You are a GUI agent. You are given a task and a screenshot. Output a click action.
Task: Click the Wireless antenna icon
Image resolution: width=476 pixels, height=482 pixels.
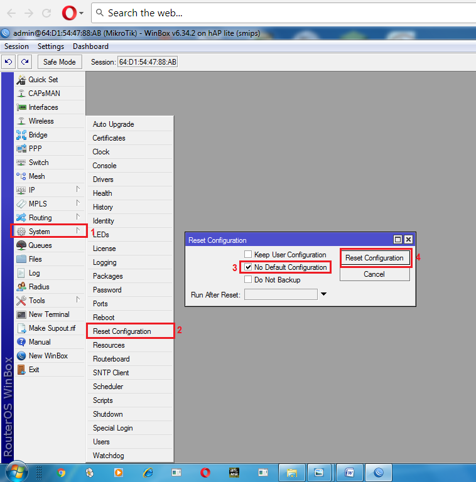point(21,121)
